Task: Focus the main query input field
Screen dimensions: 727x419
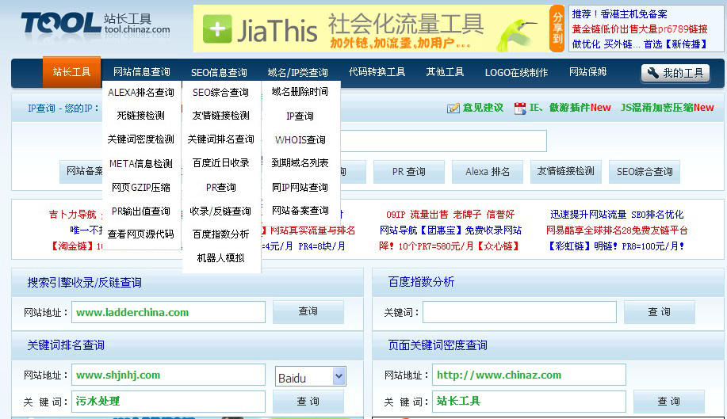Action: [443, 141]
